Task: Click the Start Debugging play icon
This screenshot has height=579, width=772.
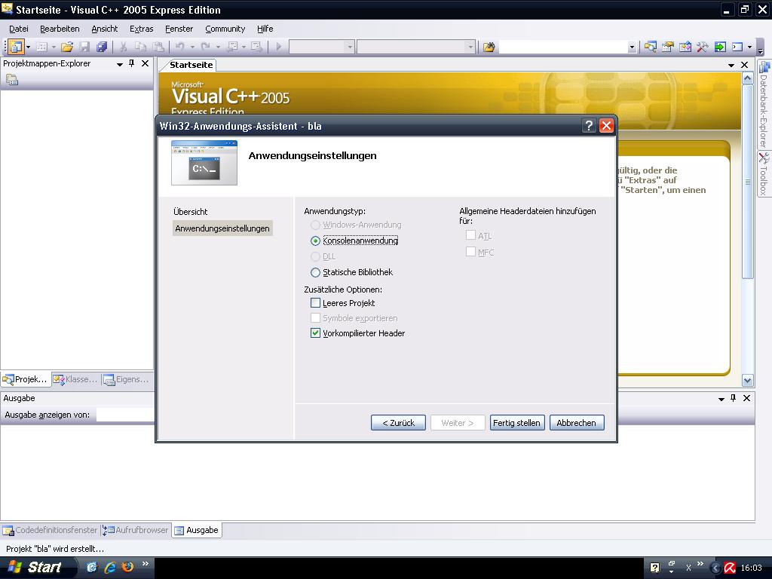Action: (279, 47)
